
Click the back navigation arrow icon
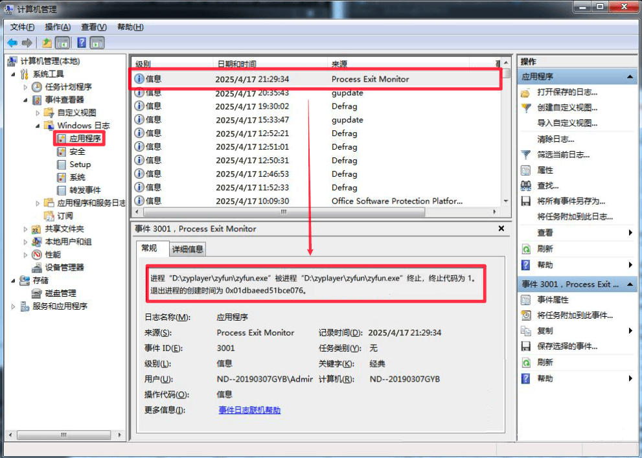(x=13, y=43)
